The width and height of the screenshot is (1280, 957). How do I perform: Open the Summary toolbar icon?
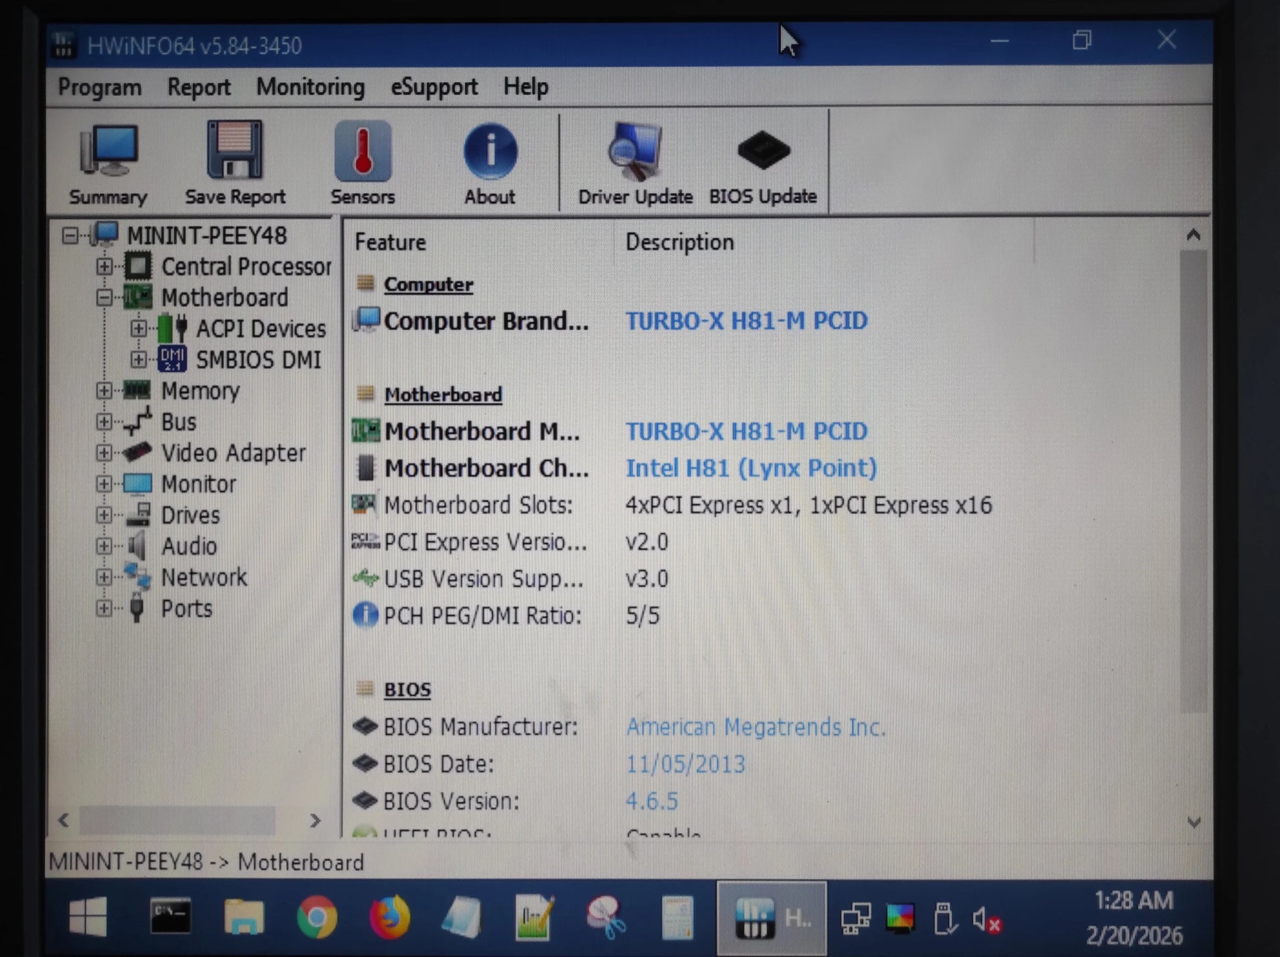tap(108, 162)
